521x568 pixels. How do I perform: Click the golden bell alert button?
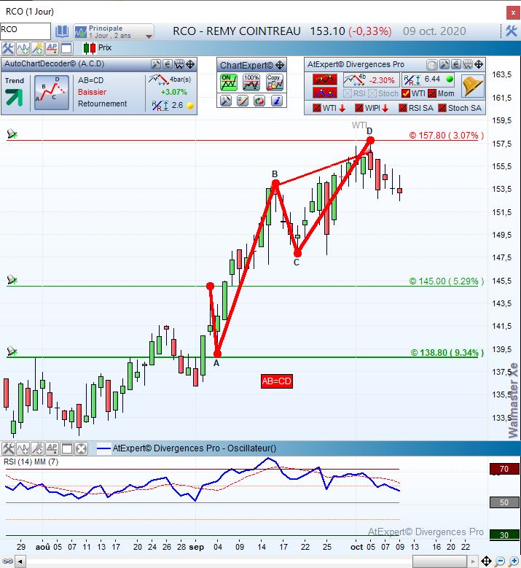tap(473, 87)
